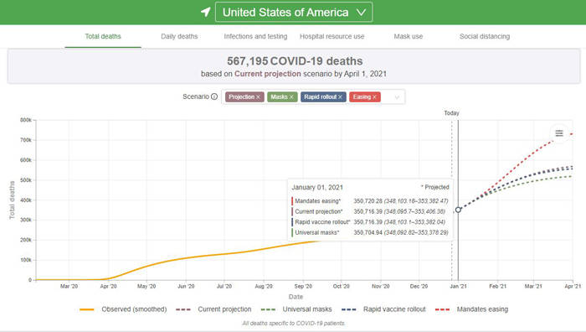Go to the Mask use tab

(409, 36)
